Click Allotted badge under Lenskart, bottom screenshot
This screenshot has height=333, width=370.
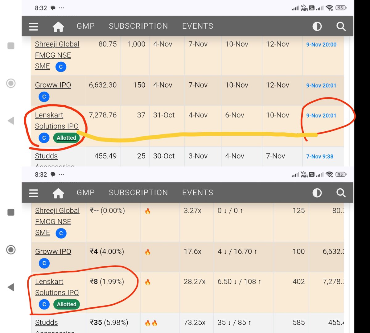point(66,304)
